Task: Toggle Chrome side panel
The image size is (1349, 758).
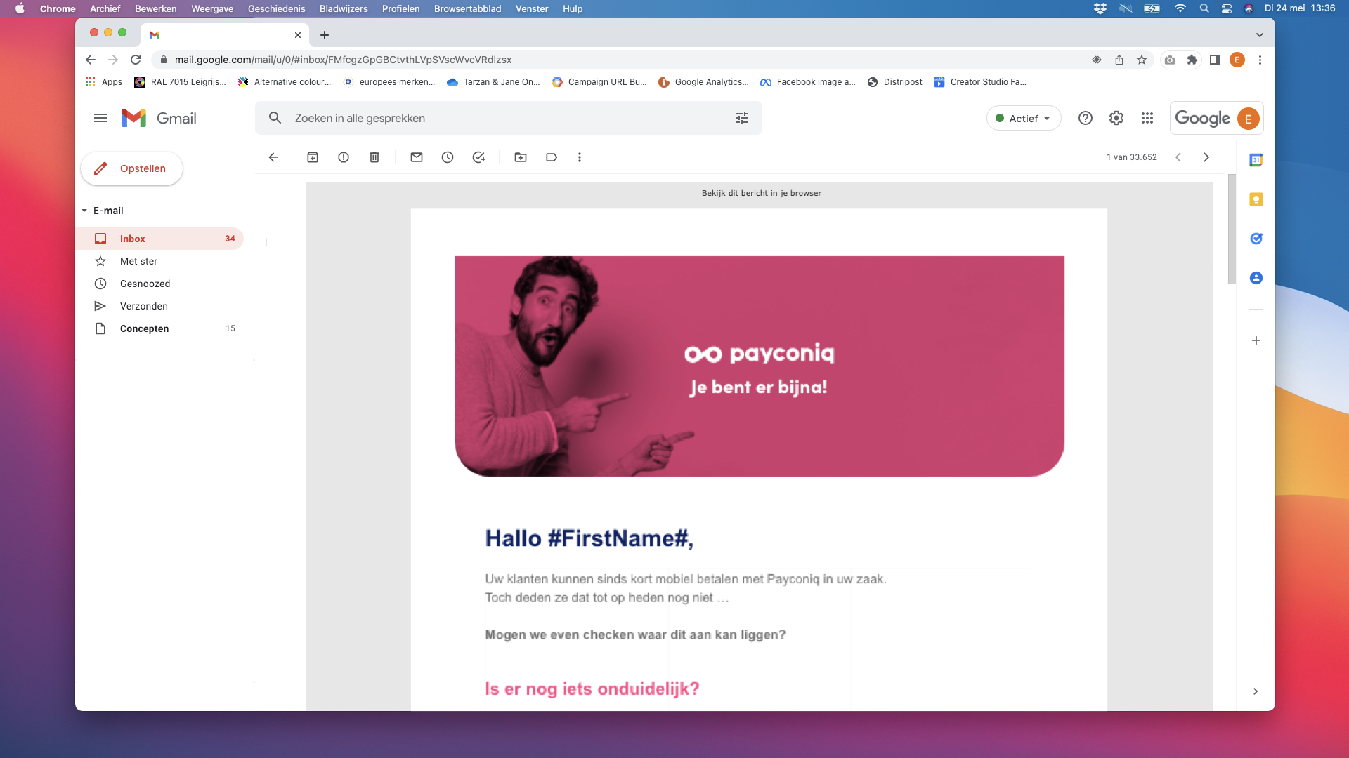Action: (x=1215, y=60)
